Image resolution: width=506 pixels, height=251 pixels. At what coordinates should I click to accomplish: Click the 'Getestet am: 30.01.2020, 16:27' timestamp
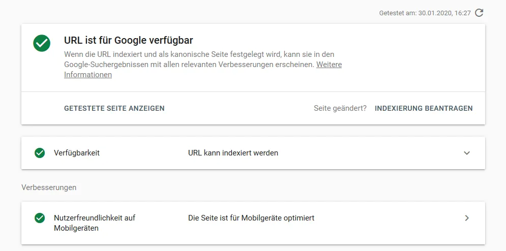pyautogui.click(x=425, y=13)
